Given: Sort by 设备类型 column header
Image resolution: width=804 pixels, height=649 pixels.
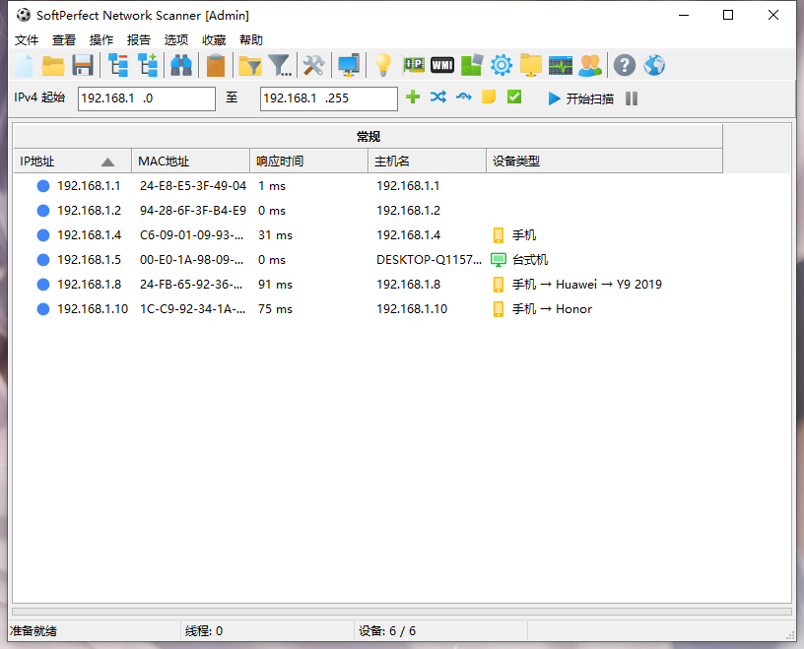Looking at the screenshot, I should coord(605,161).
